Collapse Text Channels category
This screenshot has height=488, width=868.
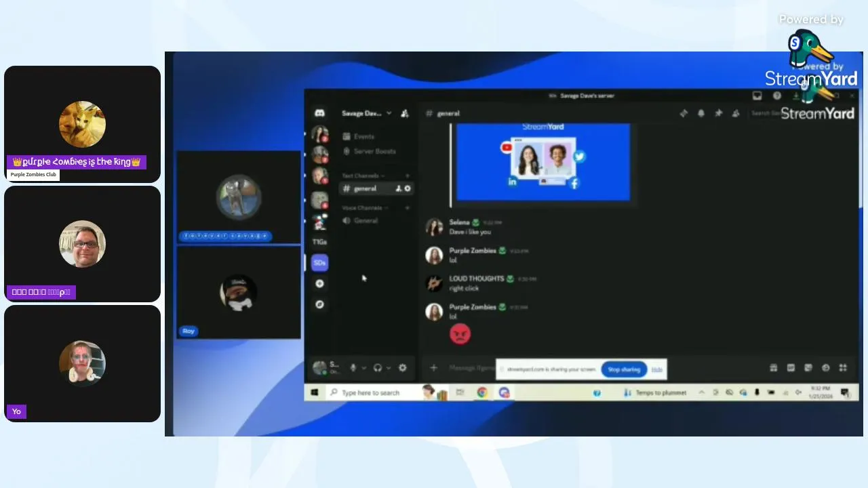[x=363, y=176]
